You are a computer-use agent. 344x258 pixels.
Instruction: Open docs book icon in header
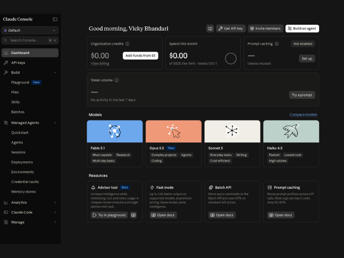click(x=210, y=28)
